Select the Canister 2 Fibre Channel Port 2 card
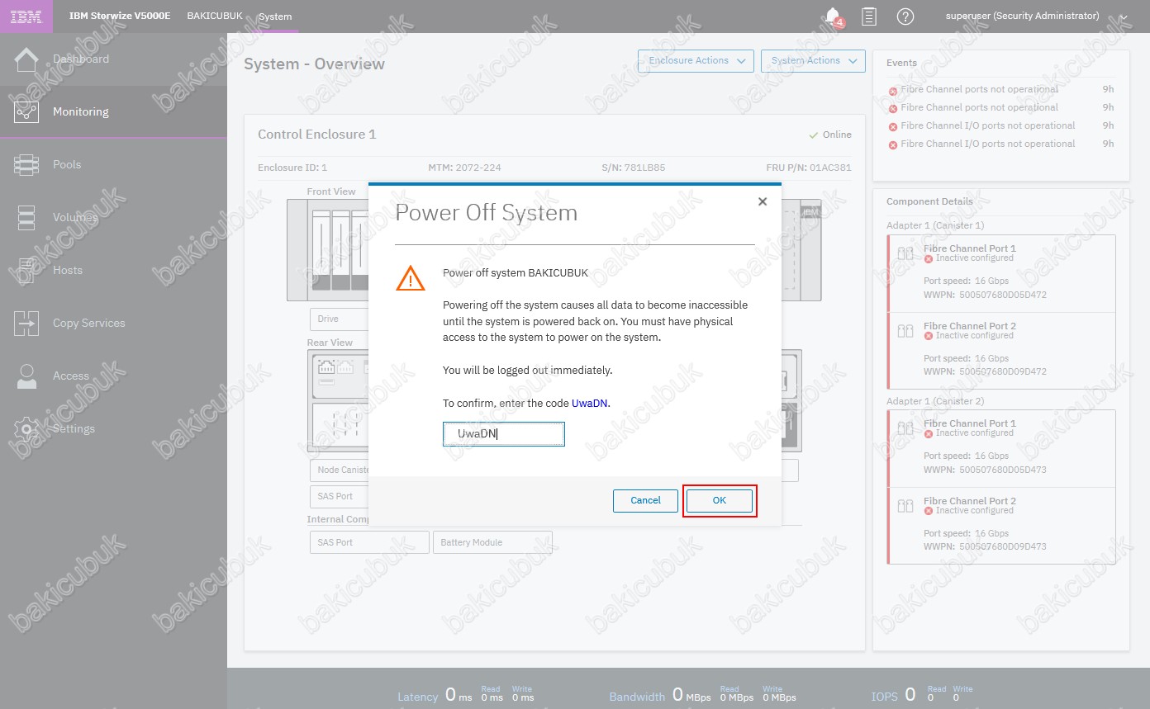Viewport: 1150px width, 709px height. [1000, 526]
